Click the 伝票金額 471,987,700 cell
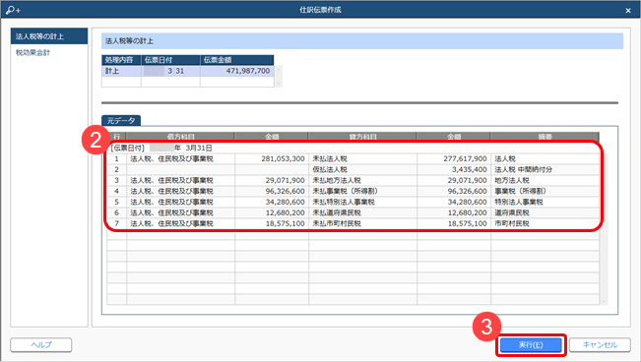 click(x=237, y=71)
